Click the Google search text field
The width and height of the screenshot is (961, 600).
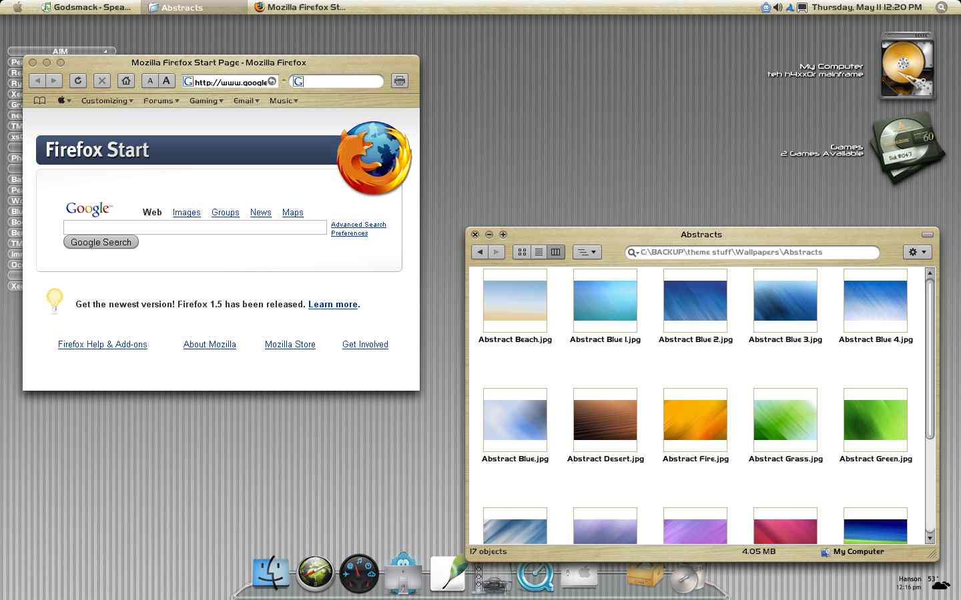[x=195, y=227]
